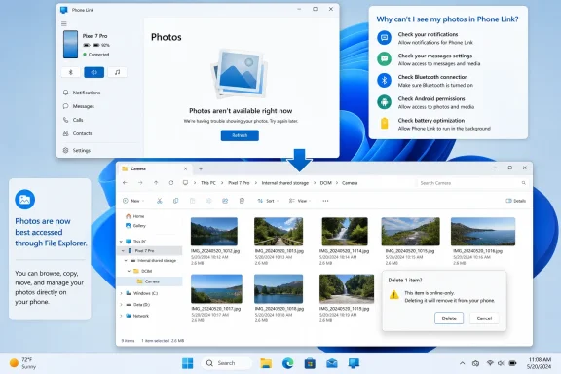Close the Camera tab in File Explorer
This screenshot has width=561, height=374.
click(x=185, y=168)
